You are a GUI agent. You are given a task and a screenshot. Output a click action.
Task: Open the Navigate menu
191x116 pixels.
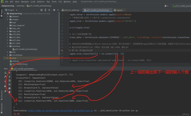click(x=25, y=1)
